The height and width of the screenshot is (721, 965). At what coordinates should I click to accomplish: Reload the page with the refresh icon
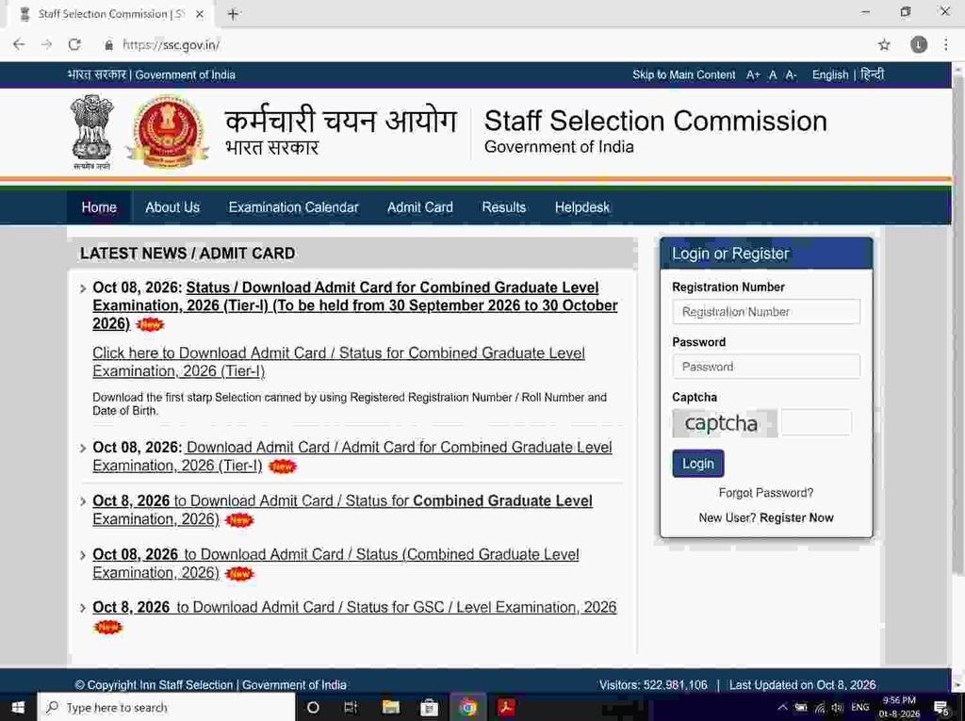pyautogui.click(x=74, y=44)
